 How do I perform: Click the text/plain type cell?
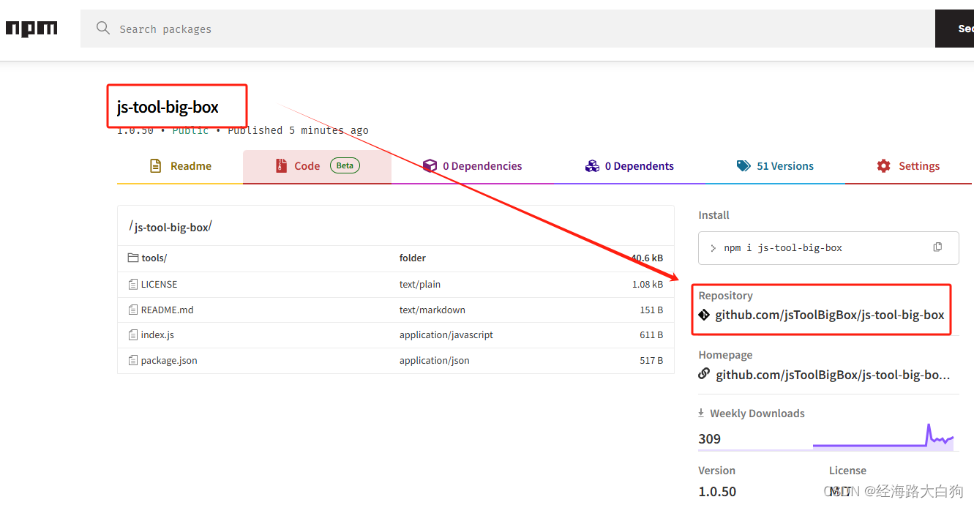pyautogui.click(x=420, y=284)
